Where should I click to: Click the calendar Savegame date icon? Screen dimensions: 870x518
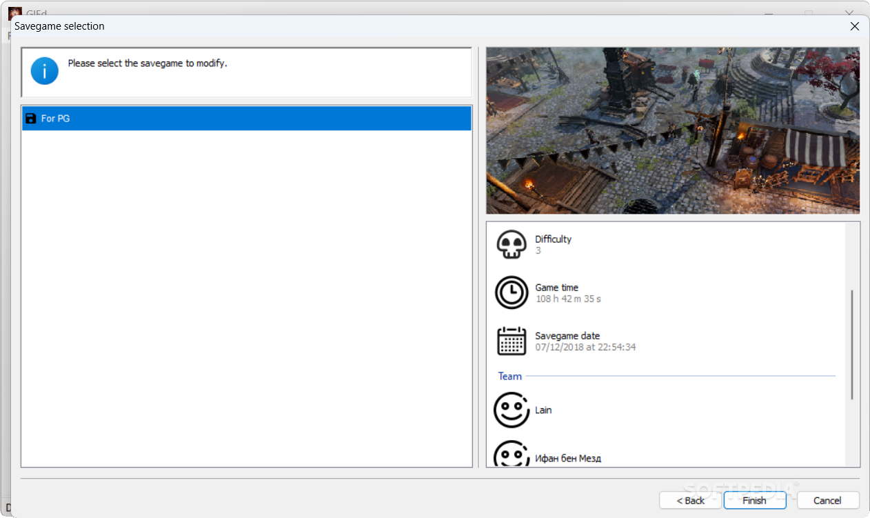pos(512,341)
